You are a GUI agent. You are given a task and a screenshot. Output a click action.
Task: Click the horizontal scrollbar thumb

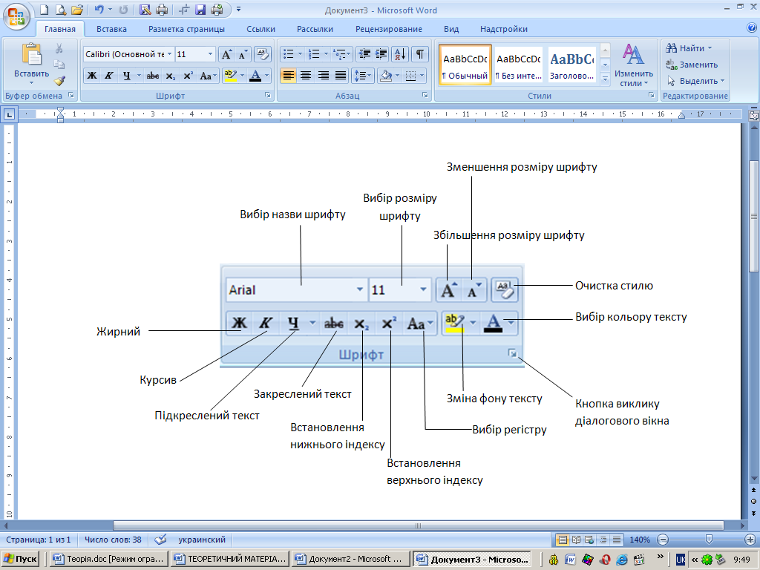coord(418,525)
